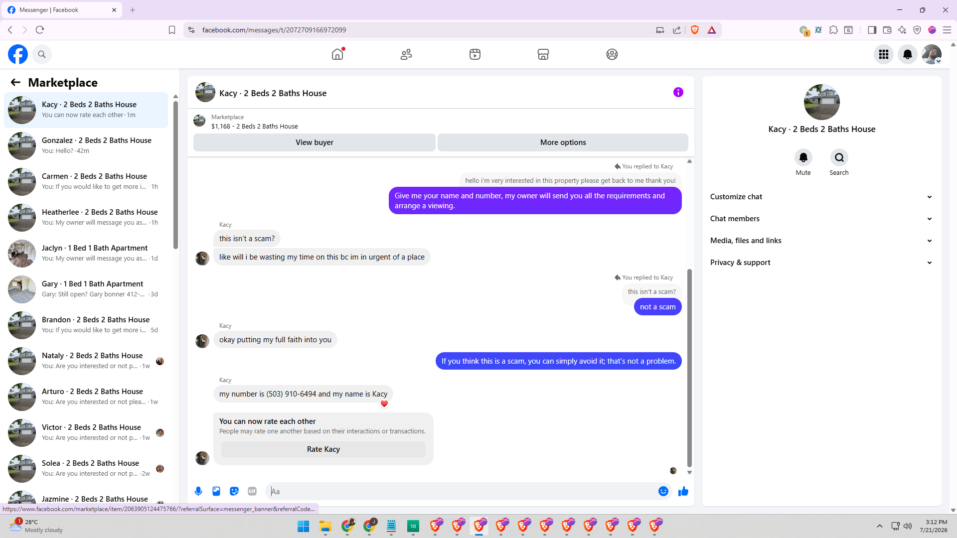Image resolution: width=957 pixels, height=538 pixels.
Task: Open Heatherlee 2 Beds 2 Baths conversation
Action: (x=86, y=218)
